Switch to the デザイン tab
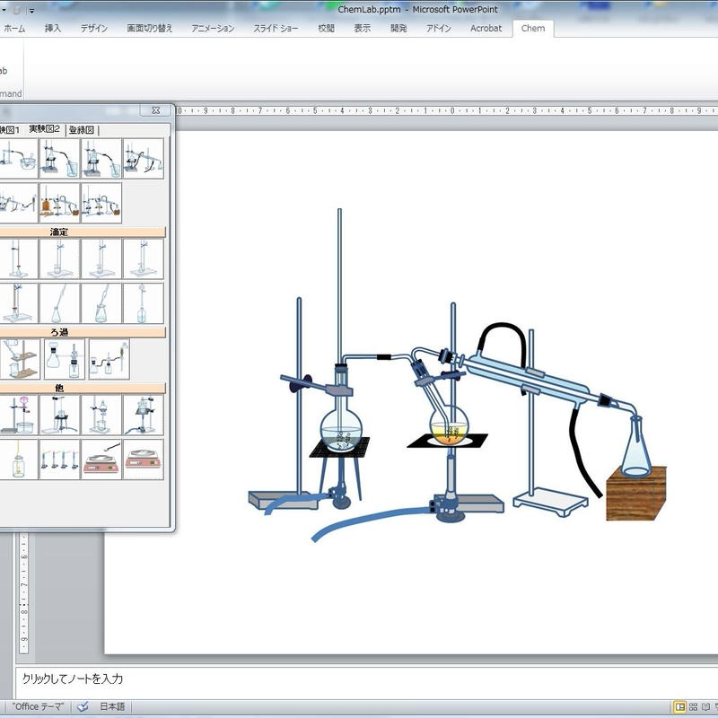This screenshot has height=718, width=718. coord(94,29)
